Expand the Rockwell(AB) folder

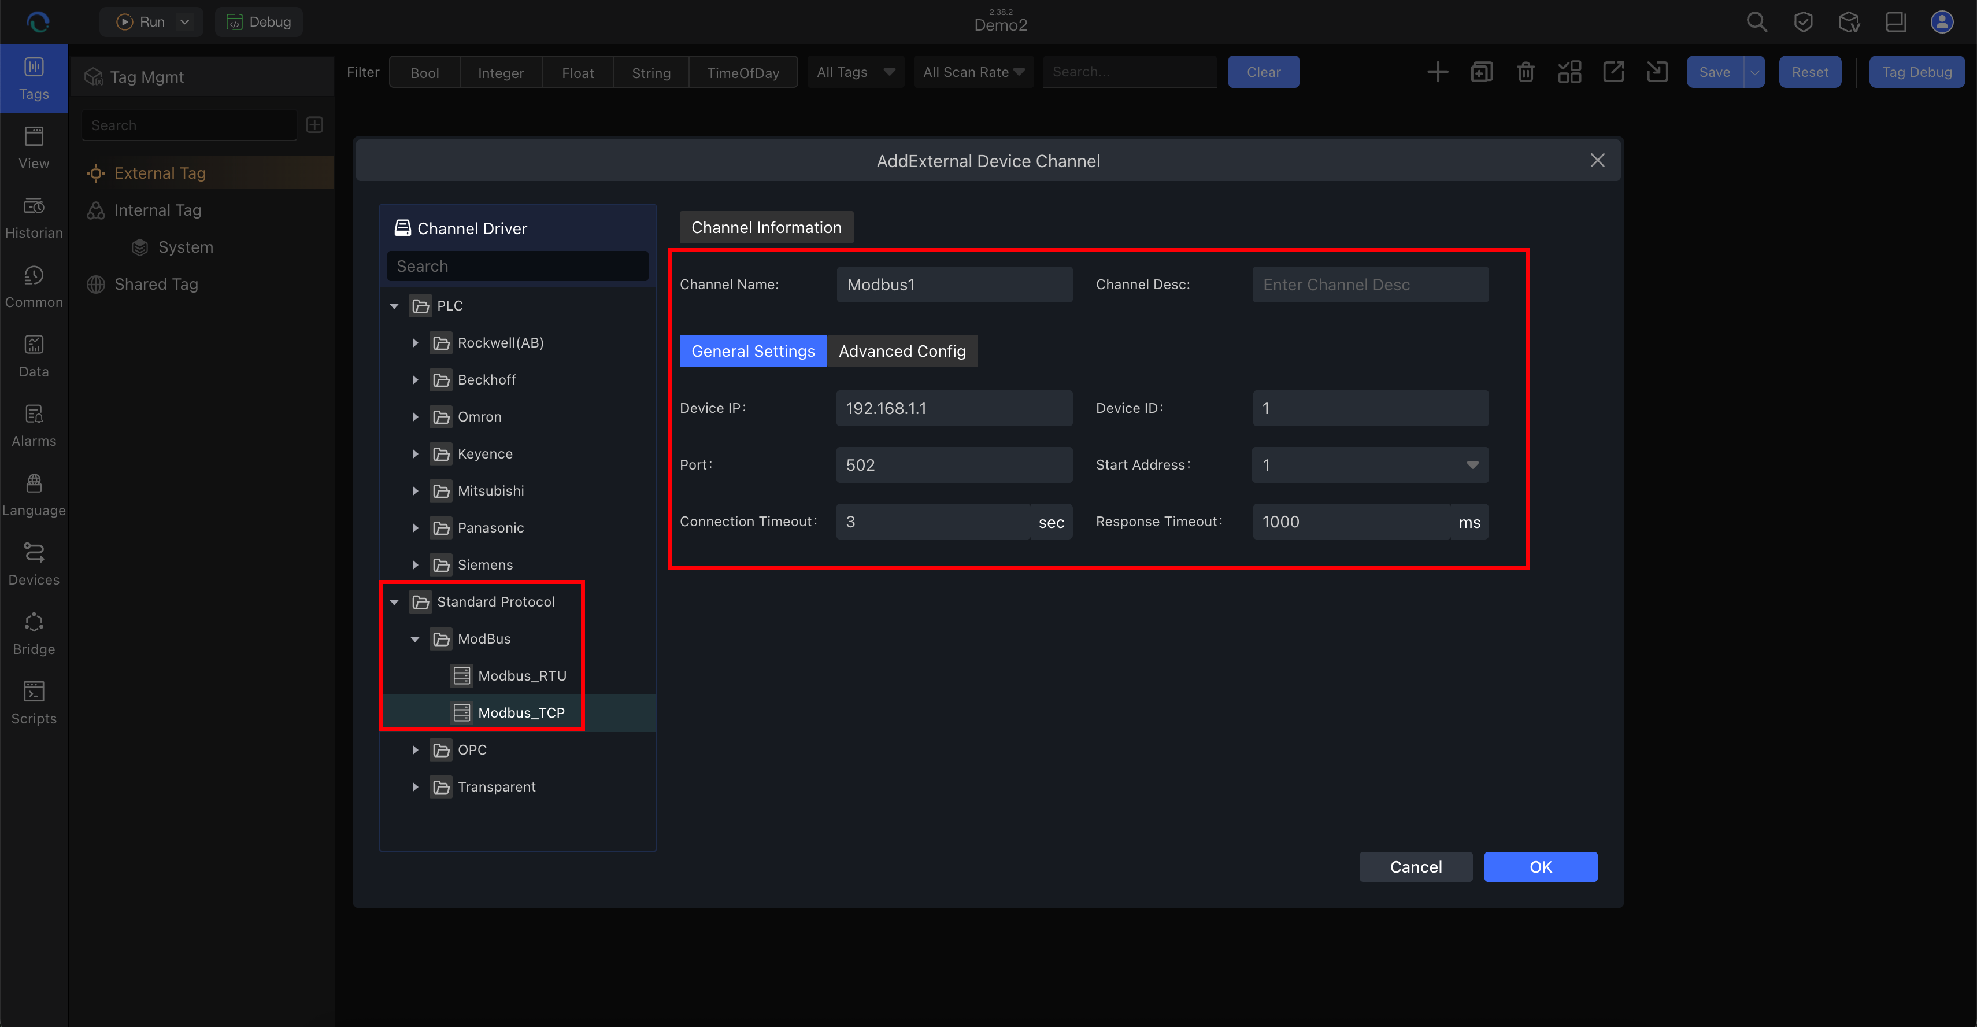point(415,343)
